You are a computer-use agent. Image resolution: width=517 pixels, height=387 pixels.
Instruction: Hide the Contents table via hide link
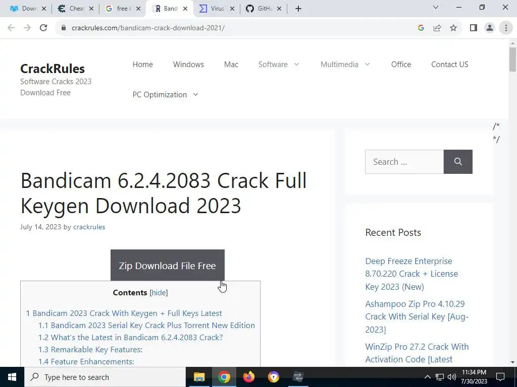pyautogui.click(x=159, y=293)
